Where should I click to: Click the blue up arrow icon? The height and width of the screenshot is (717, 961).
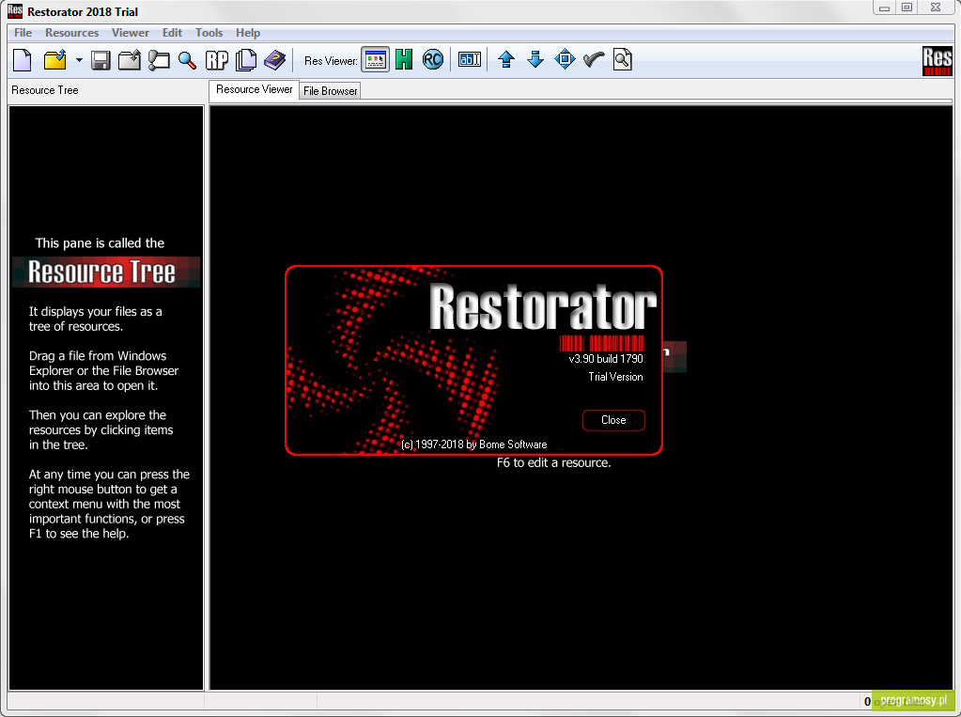pyautogui.click(x=506, y=59)
